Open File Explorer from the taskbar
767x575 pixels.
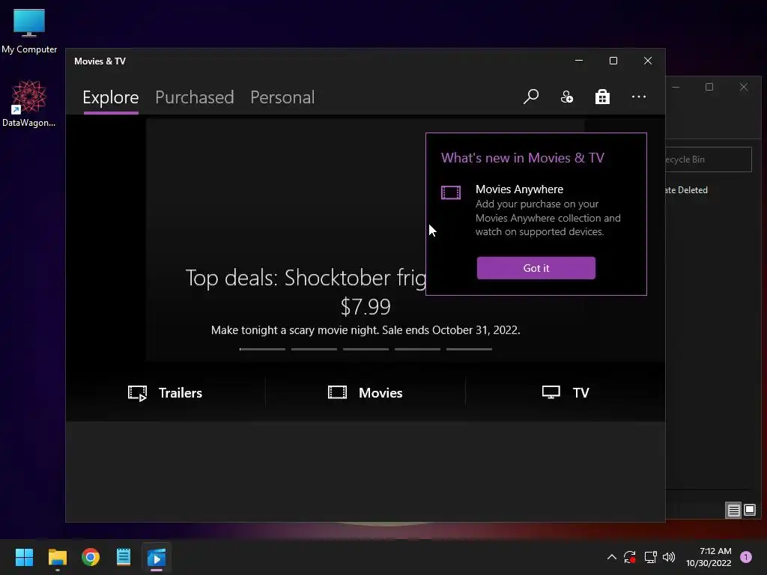click(x=57, y=557)
